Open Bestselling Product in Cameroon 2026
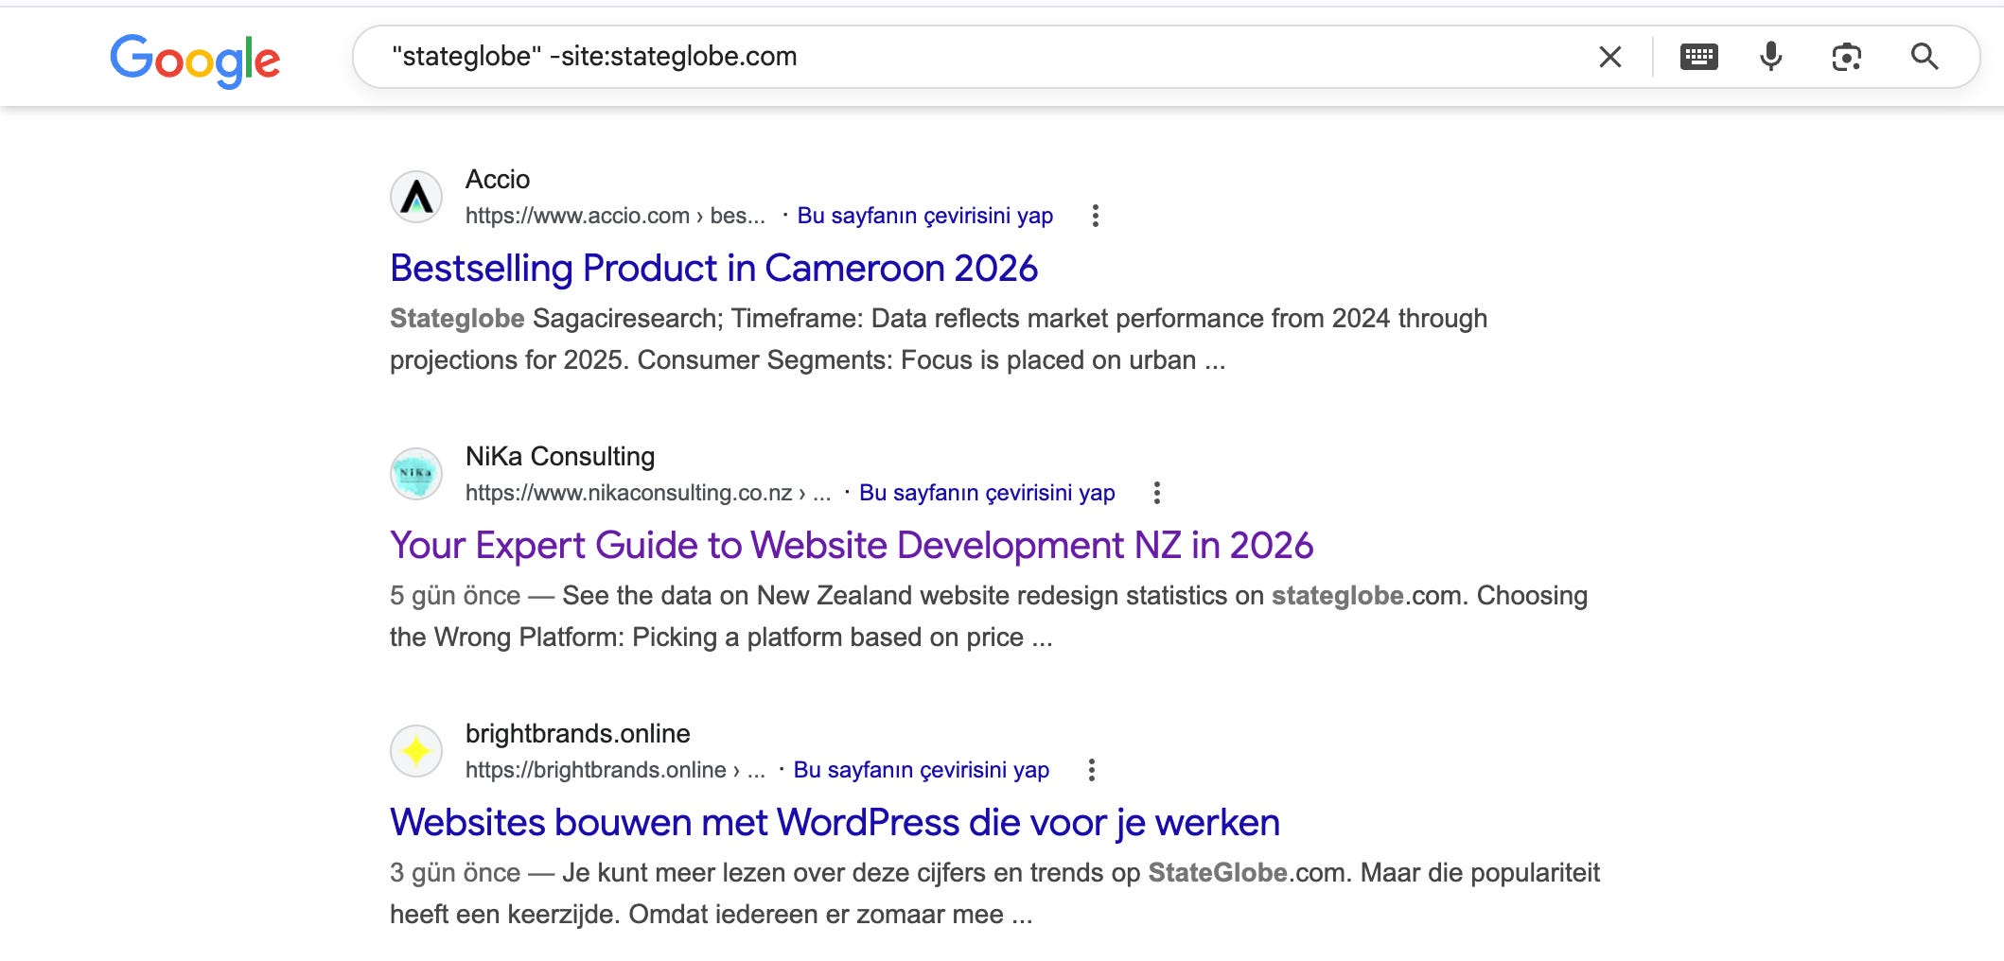Image resolution: width=2004 pixels, height=961 pixels. (x=713, y=269)
